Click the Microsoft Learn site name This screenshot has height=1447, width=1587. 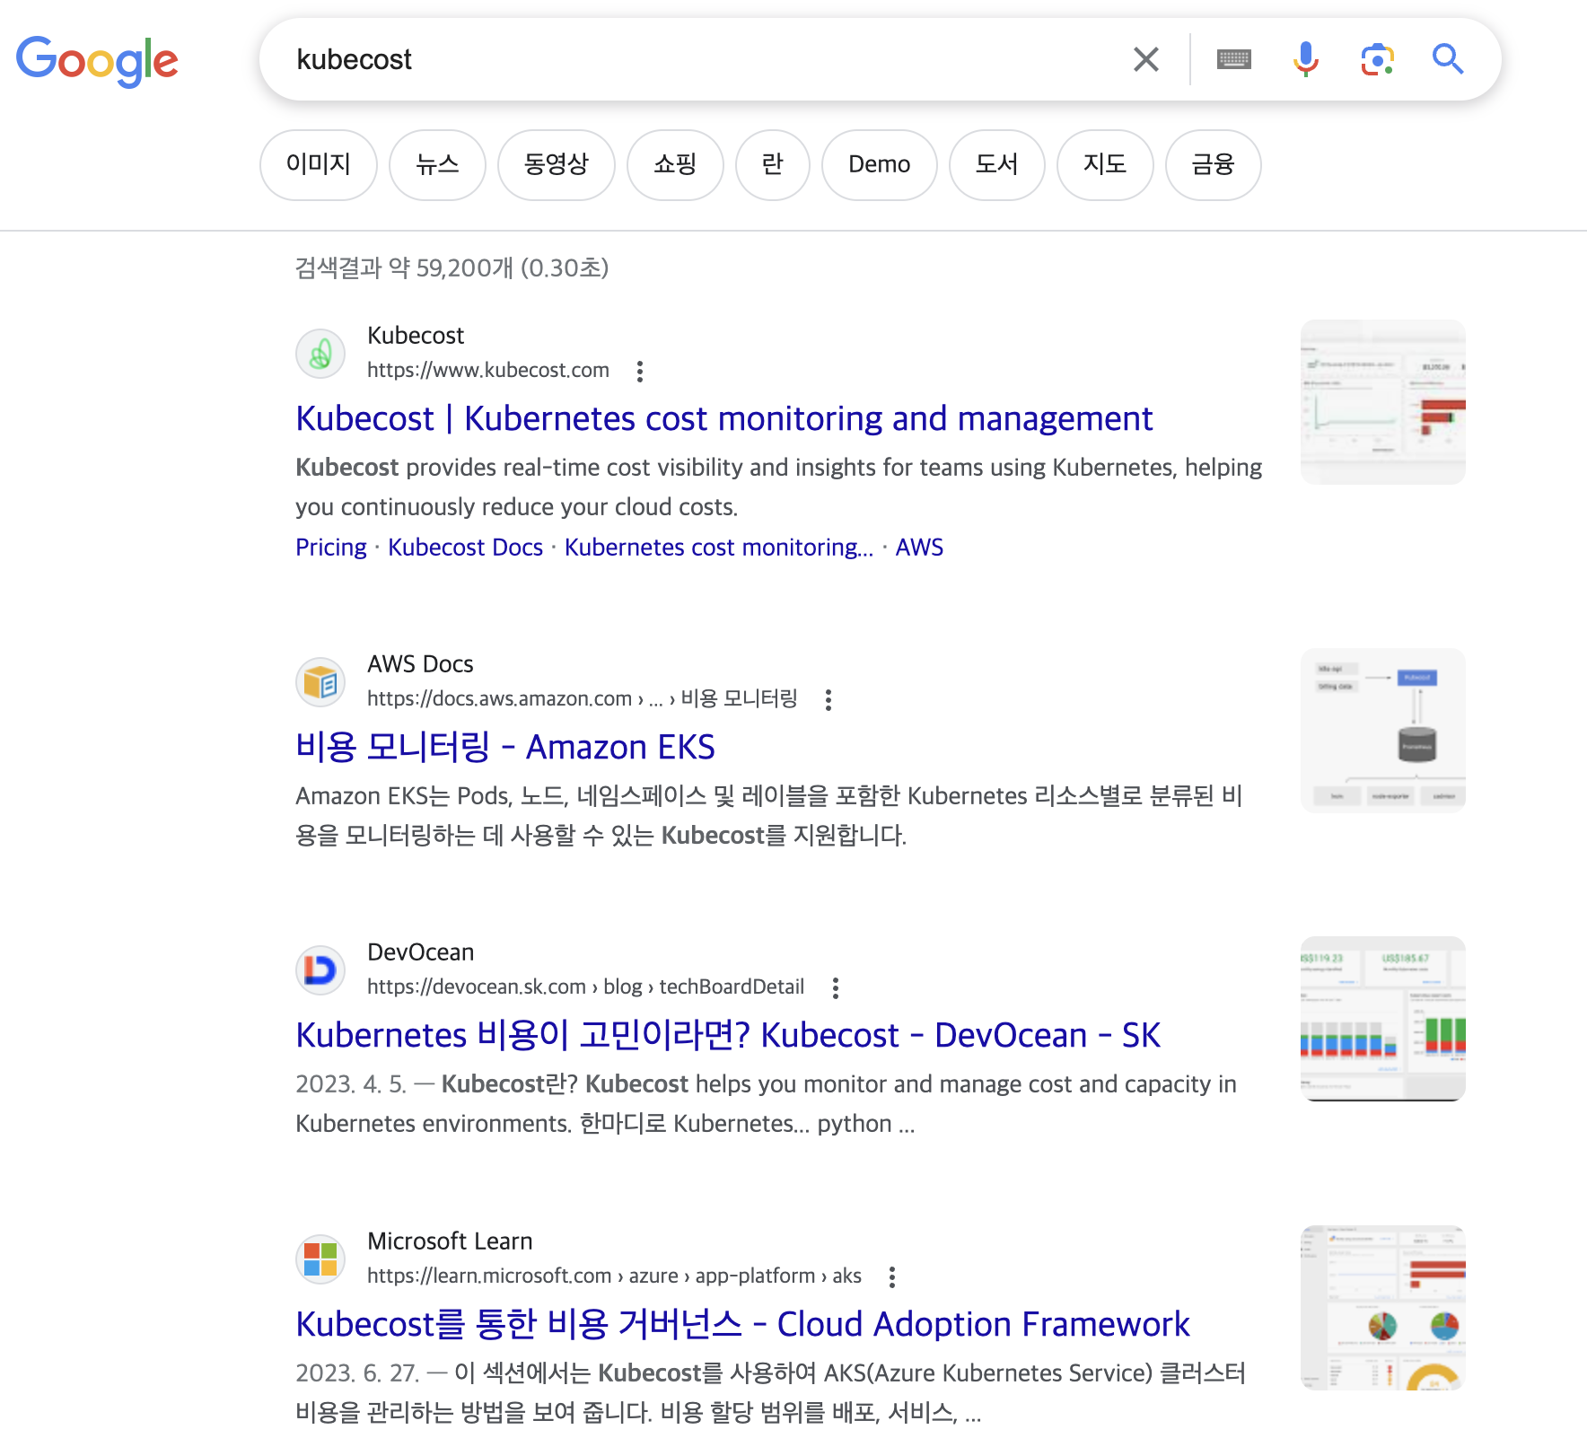tap(450, 1241)
